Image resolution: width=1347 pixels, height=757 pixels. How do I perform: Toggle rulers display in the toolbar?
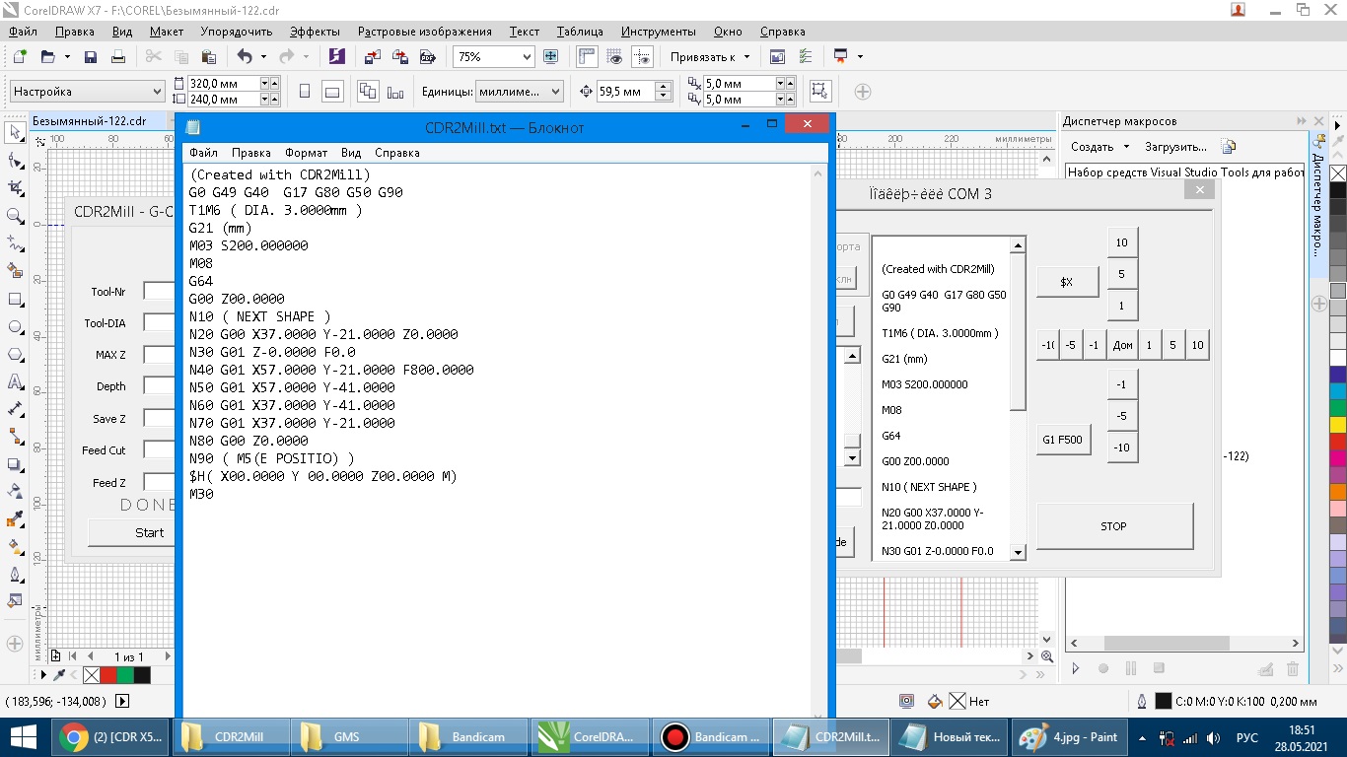(x=587, y=57)
